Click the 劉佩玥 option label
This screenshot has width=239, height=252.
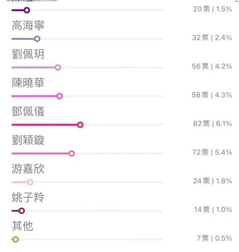(28, 54)
